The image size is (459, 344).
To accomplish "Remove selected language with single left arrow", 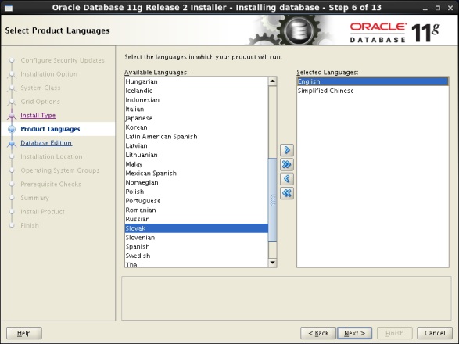I will coord(287,179).
